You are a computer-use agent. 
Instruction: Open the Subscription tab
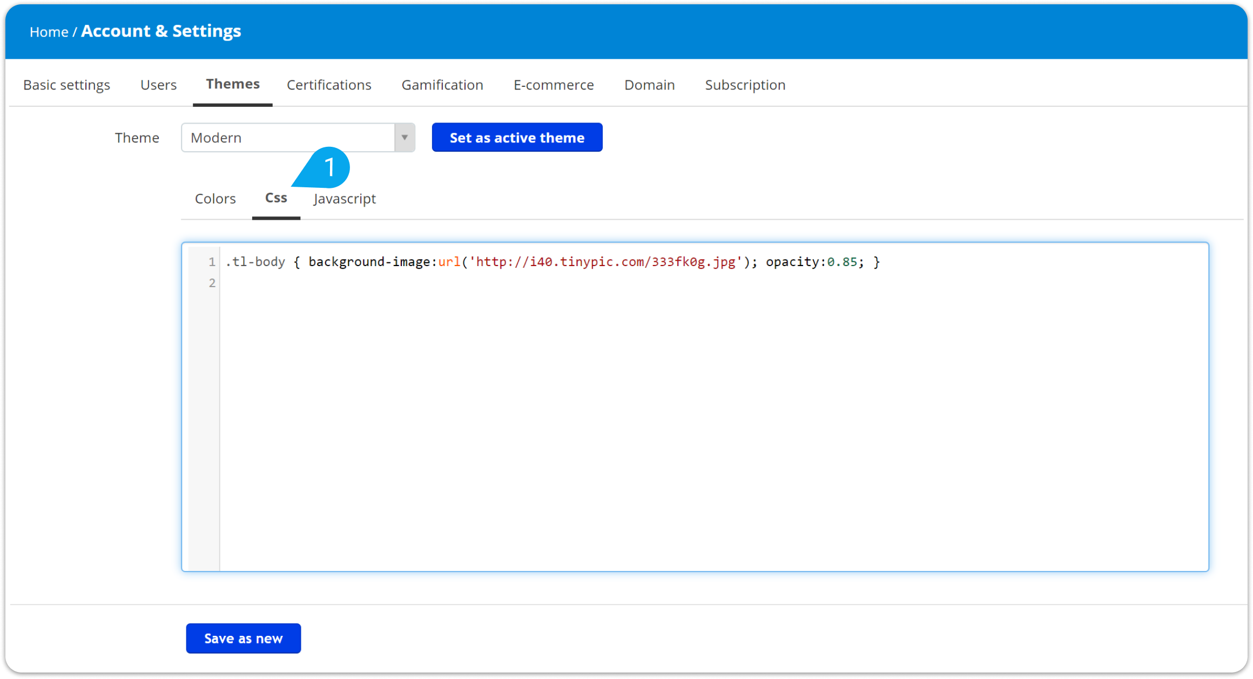[x=745, y=85]
